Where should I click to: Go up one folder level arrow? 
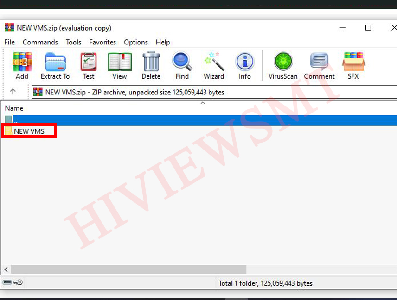click(13, 92)
